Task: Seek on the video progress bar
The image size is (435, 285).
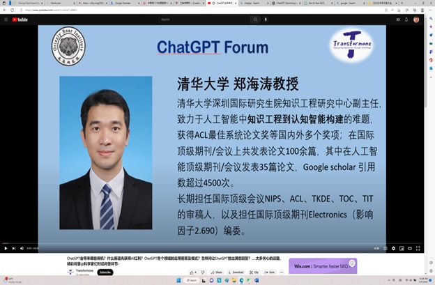Action: [212, 243]
